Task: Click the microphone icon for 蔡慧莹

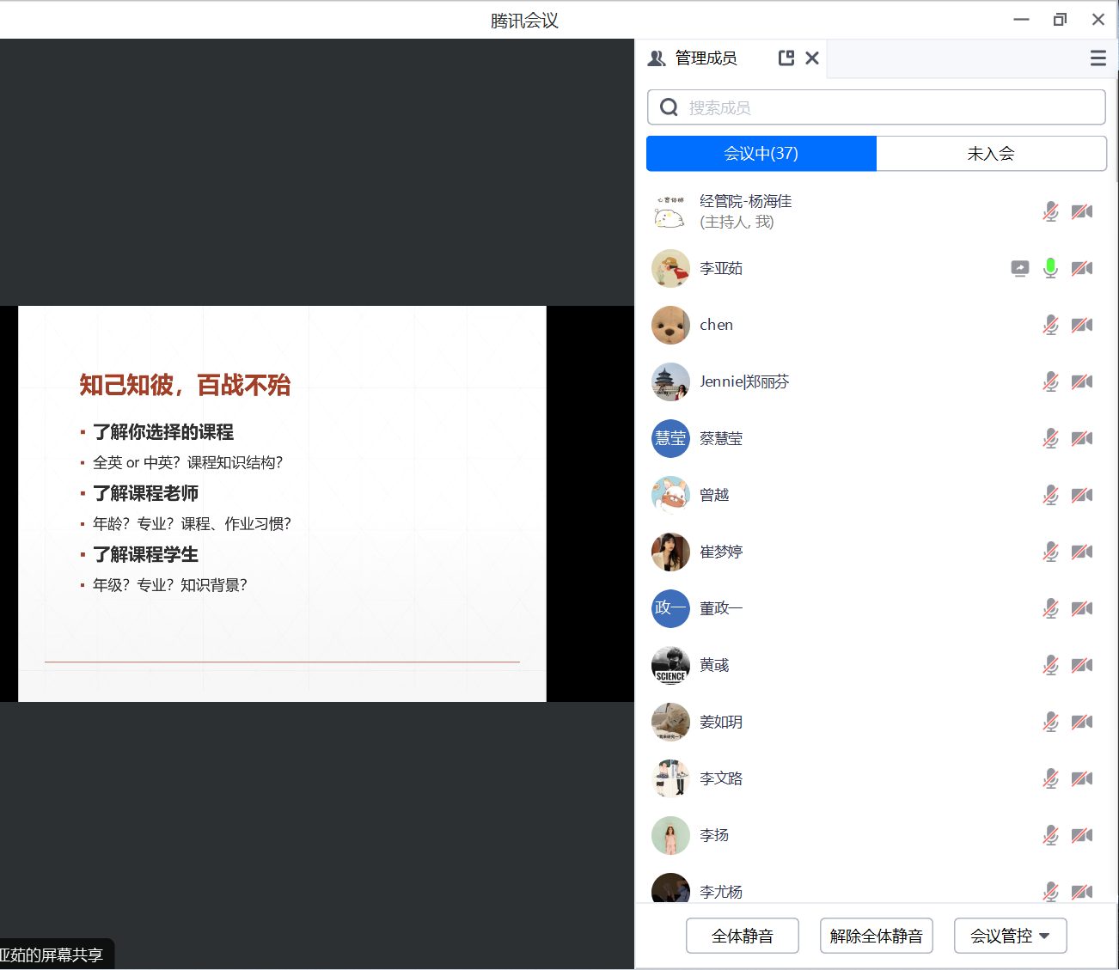Action: [1050, 438]
